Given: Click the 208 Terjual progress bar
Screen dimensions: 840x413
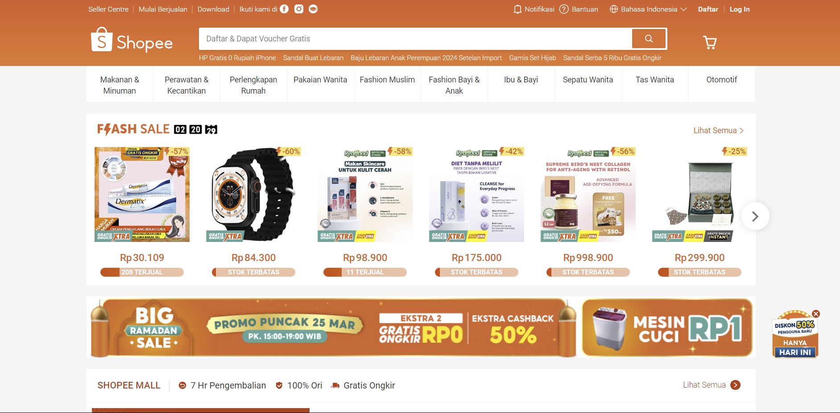Looking at the screenshot, I should (142, 272).
